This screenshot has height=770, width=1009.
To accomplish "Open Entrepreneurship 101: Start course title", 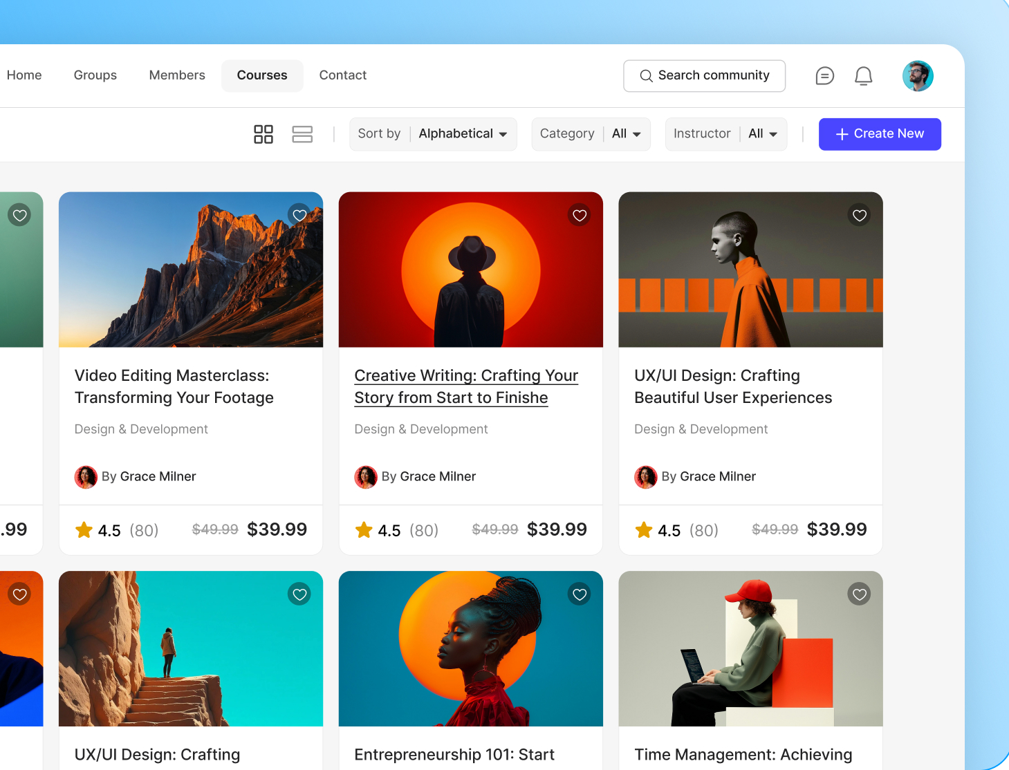I will click(x=454, y=755).
